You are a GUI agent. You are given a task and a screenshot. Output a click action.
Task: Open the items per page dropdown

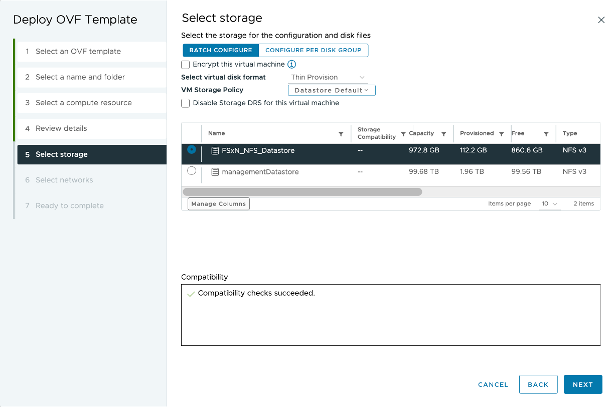(x=550, y=204)
